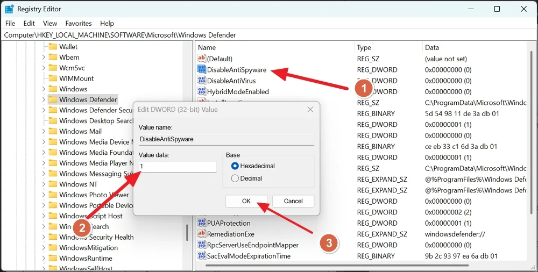Cancel the Edit DWORD dialog

coord(293,201)
